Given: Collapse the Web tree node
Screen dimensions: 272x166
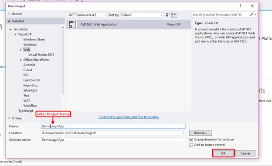Looking at the screenshot, I should point(20,50).
